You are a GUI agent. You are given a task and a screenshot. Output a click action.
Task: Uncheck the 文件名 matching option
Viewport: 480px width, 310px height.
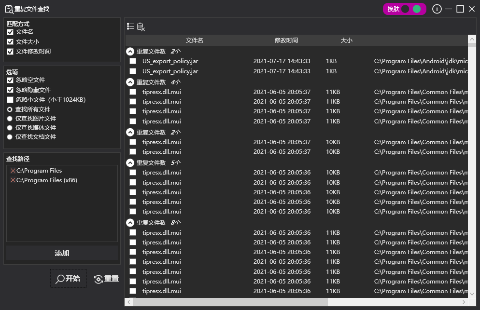[x=11, y=32]
